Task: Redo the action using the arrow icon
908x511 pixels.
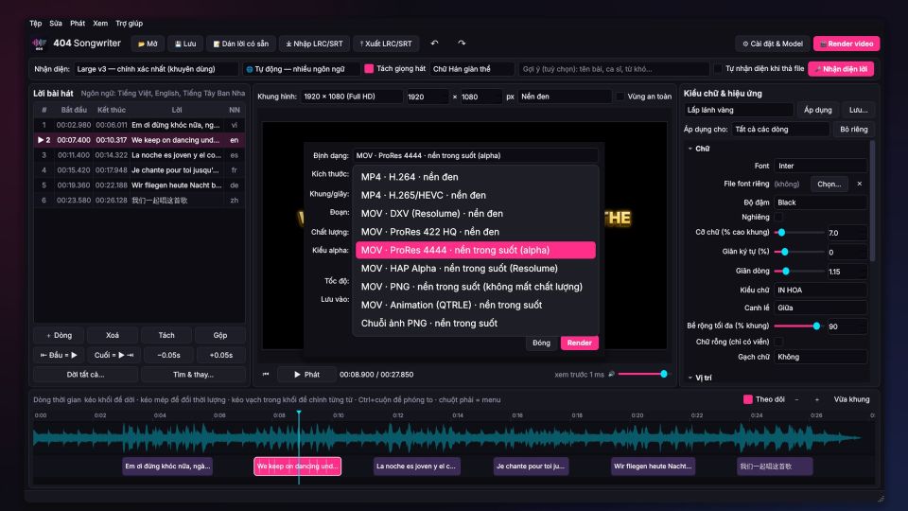Action: tap(462, 43)
